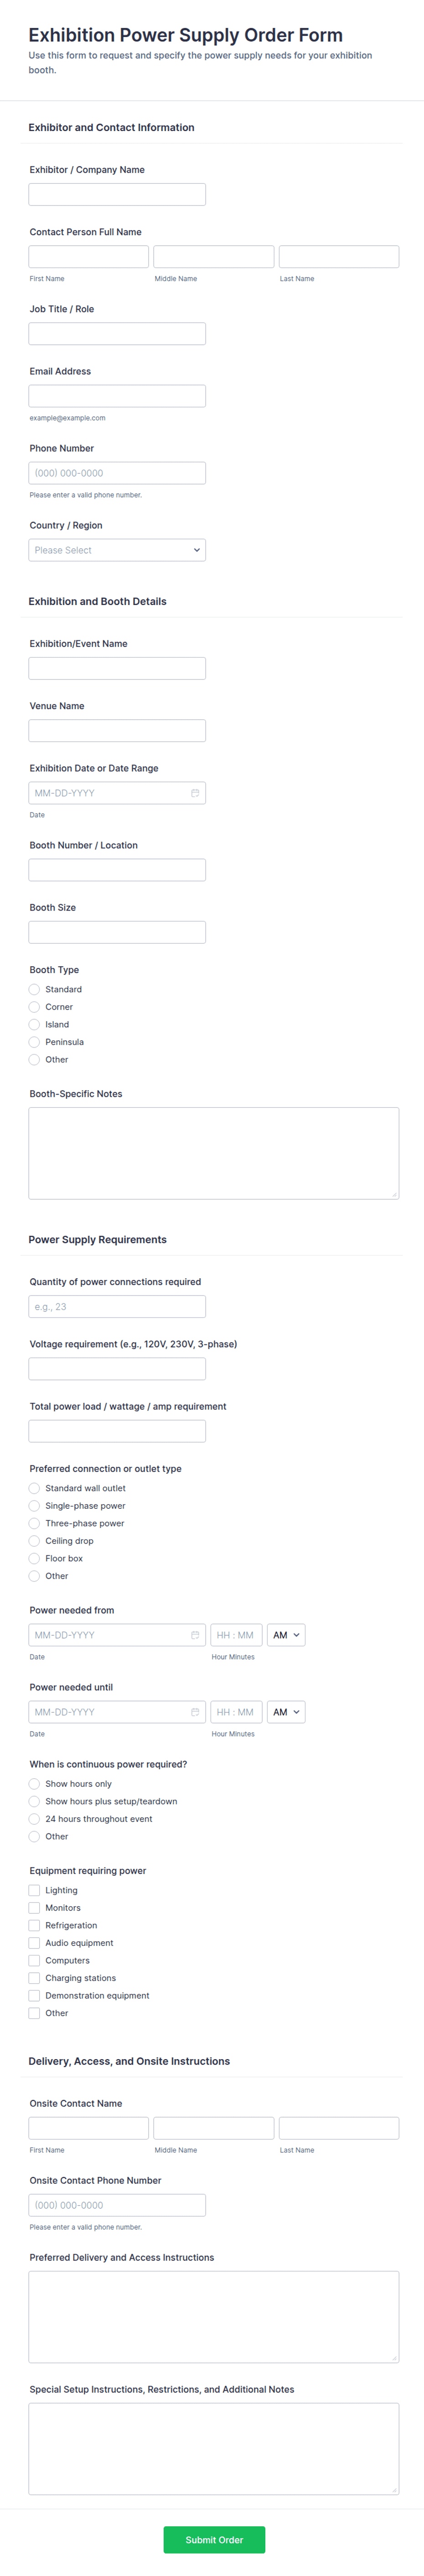Open the Country / Region dropdown
The height and width of the screenshot is (2576, 424).
pos(117,550)
